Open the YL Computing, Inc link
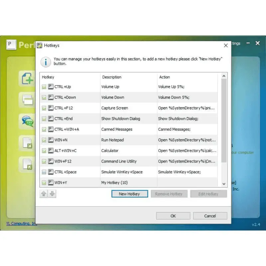The height and width of the screenshot is (266, 266). point(22,223)
